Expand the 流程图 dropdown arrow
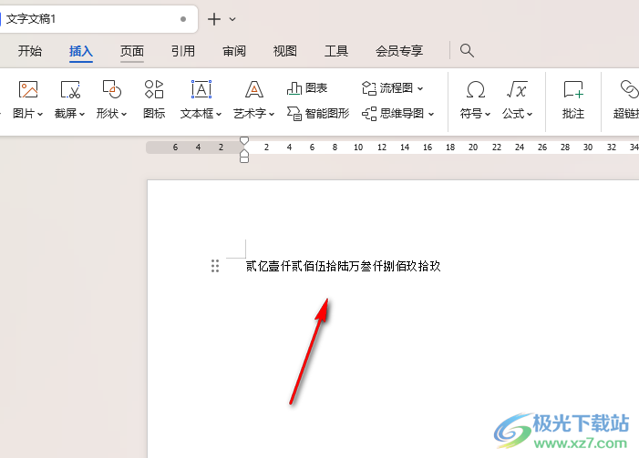The image size is (639, 458). tap(420, 88)
